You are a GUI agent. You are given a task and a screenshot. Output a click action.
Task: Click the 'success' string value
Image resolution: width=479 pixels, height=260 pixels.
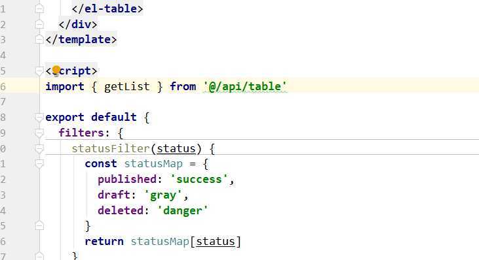point(199,179)
